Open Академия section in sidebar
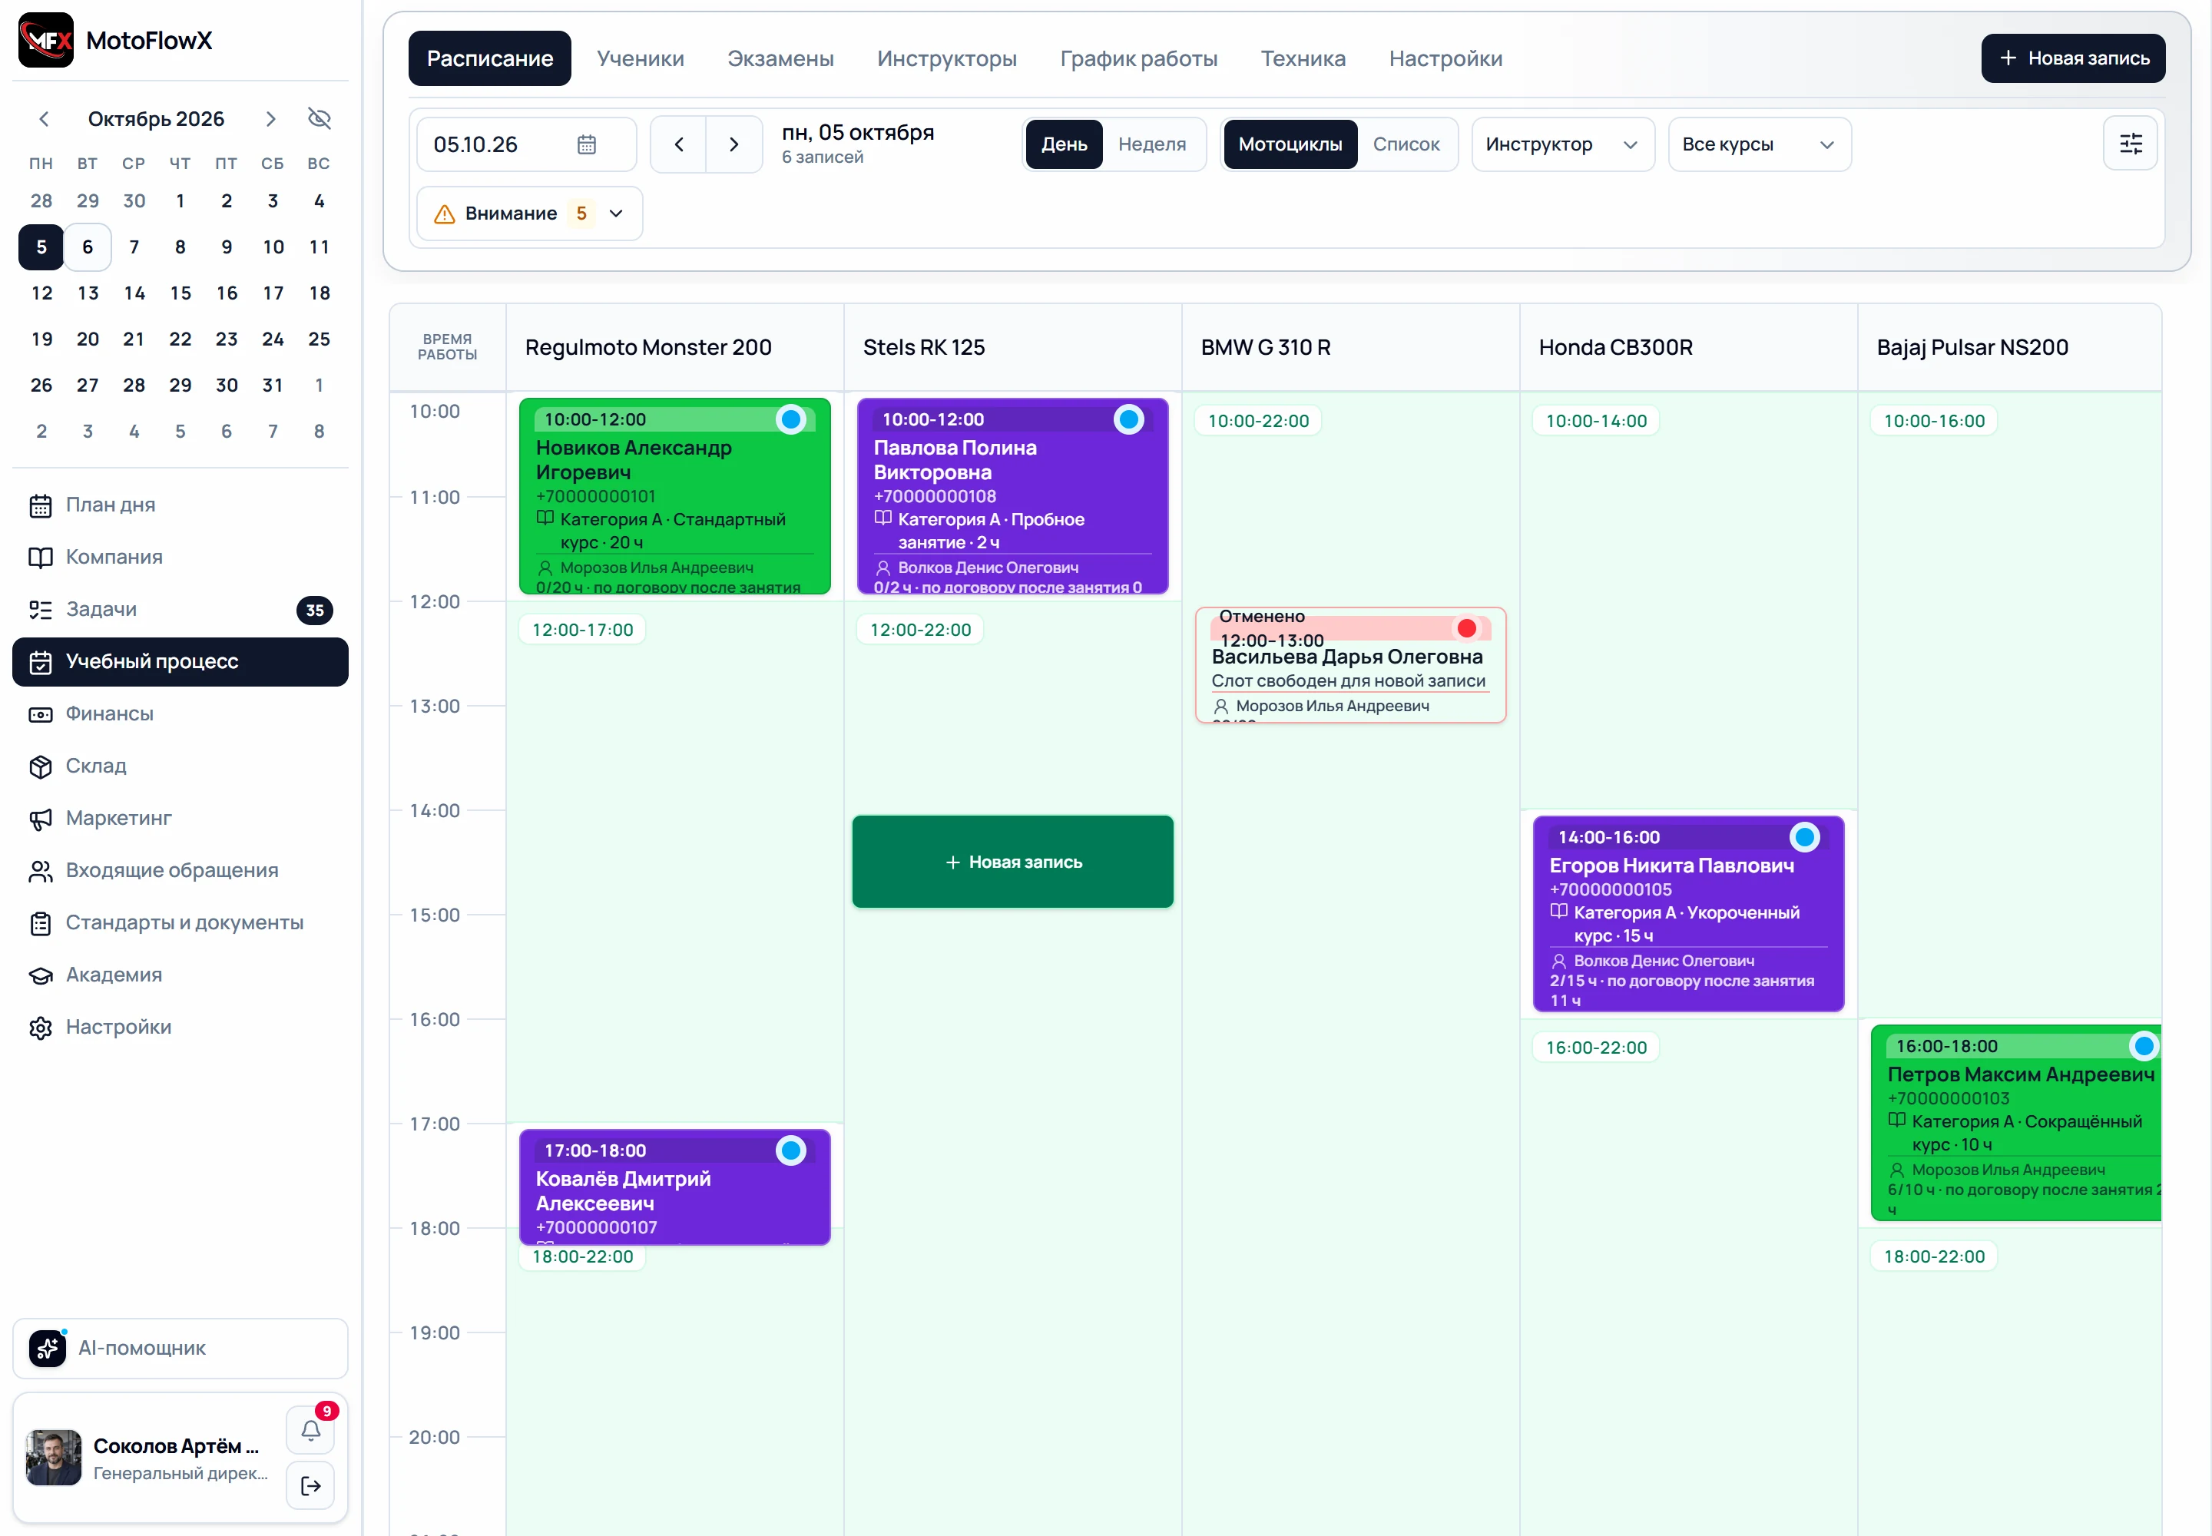 pyautogui.click(x=180, y=975)
